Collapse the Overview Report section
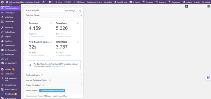Image resolution: width=211 pixels, height=99 pixels. (81, 15)
